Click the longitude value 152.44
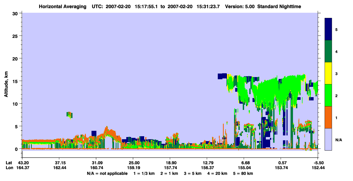The width and height of the screenshot is (353, 181). tap(319, 168)
